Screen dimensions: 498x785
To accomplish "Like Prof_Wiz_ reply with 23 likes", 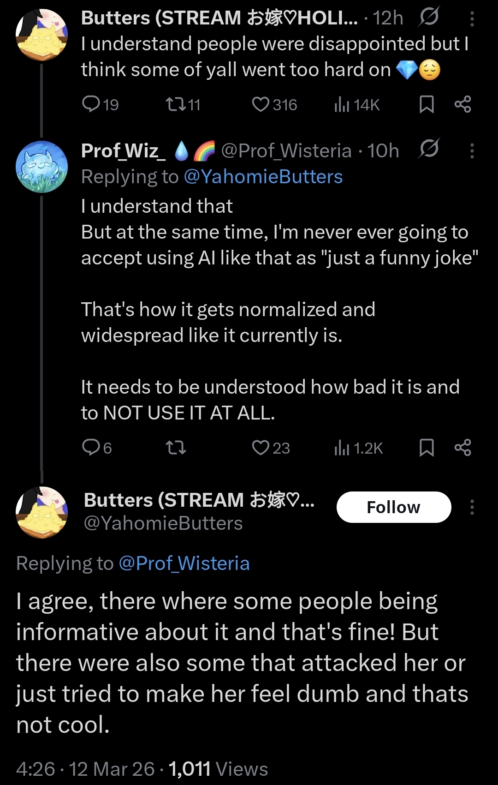I will [x=261, y=447].
